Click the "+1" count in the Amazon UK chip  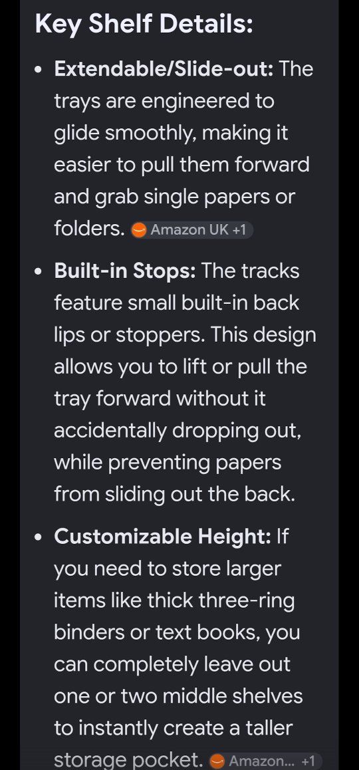[239, 229]
